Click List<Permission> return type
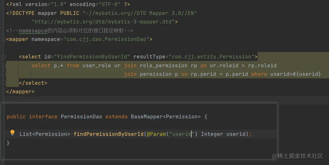Screen dimensions: 329x165 pyautogui.click(x=45, y=134)
